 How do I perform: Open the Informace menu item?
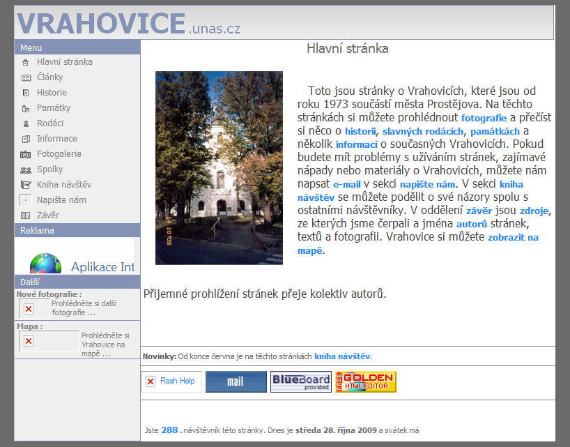tap(56, 139)
